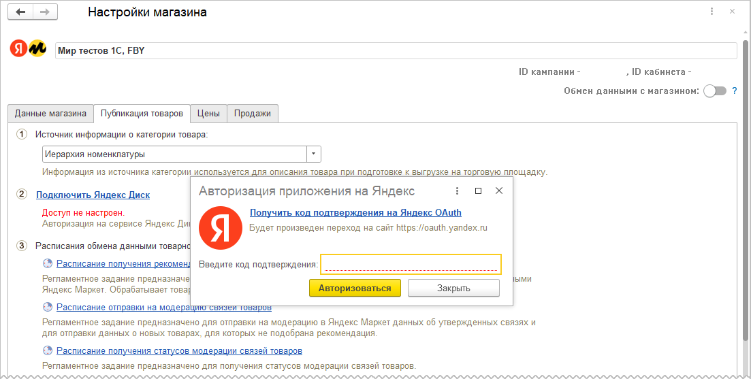This screenshot has width=751, height=379.
Task: Click the blue help question mark
Action: click(x=735, y=90)
